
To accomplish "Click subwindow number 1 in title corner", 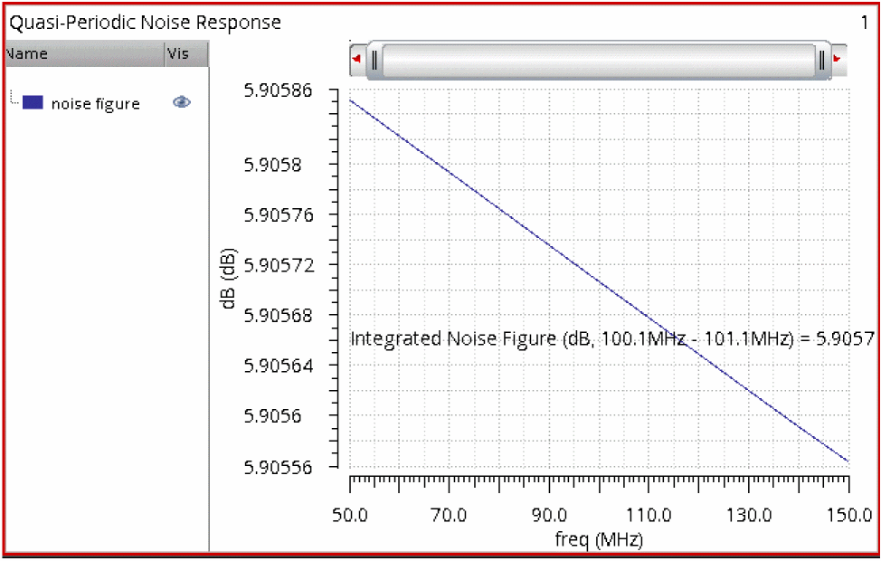I will click(x=864, y=22).
